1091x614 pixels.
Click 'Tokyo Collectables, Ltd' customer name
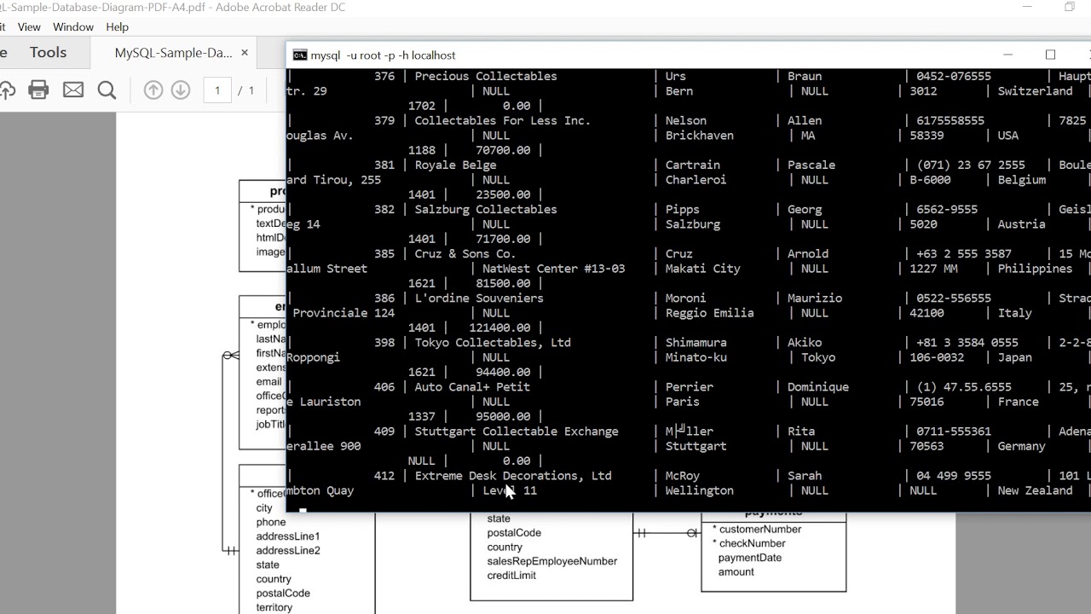point(493,342)
